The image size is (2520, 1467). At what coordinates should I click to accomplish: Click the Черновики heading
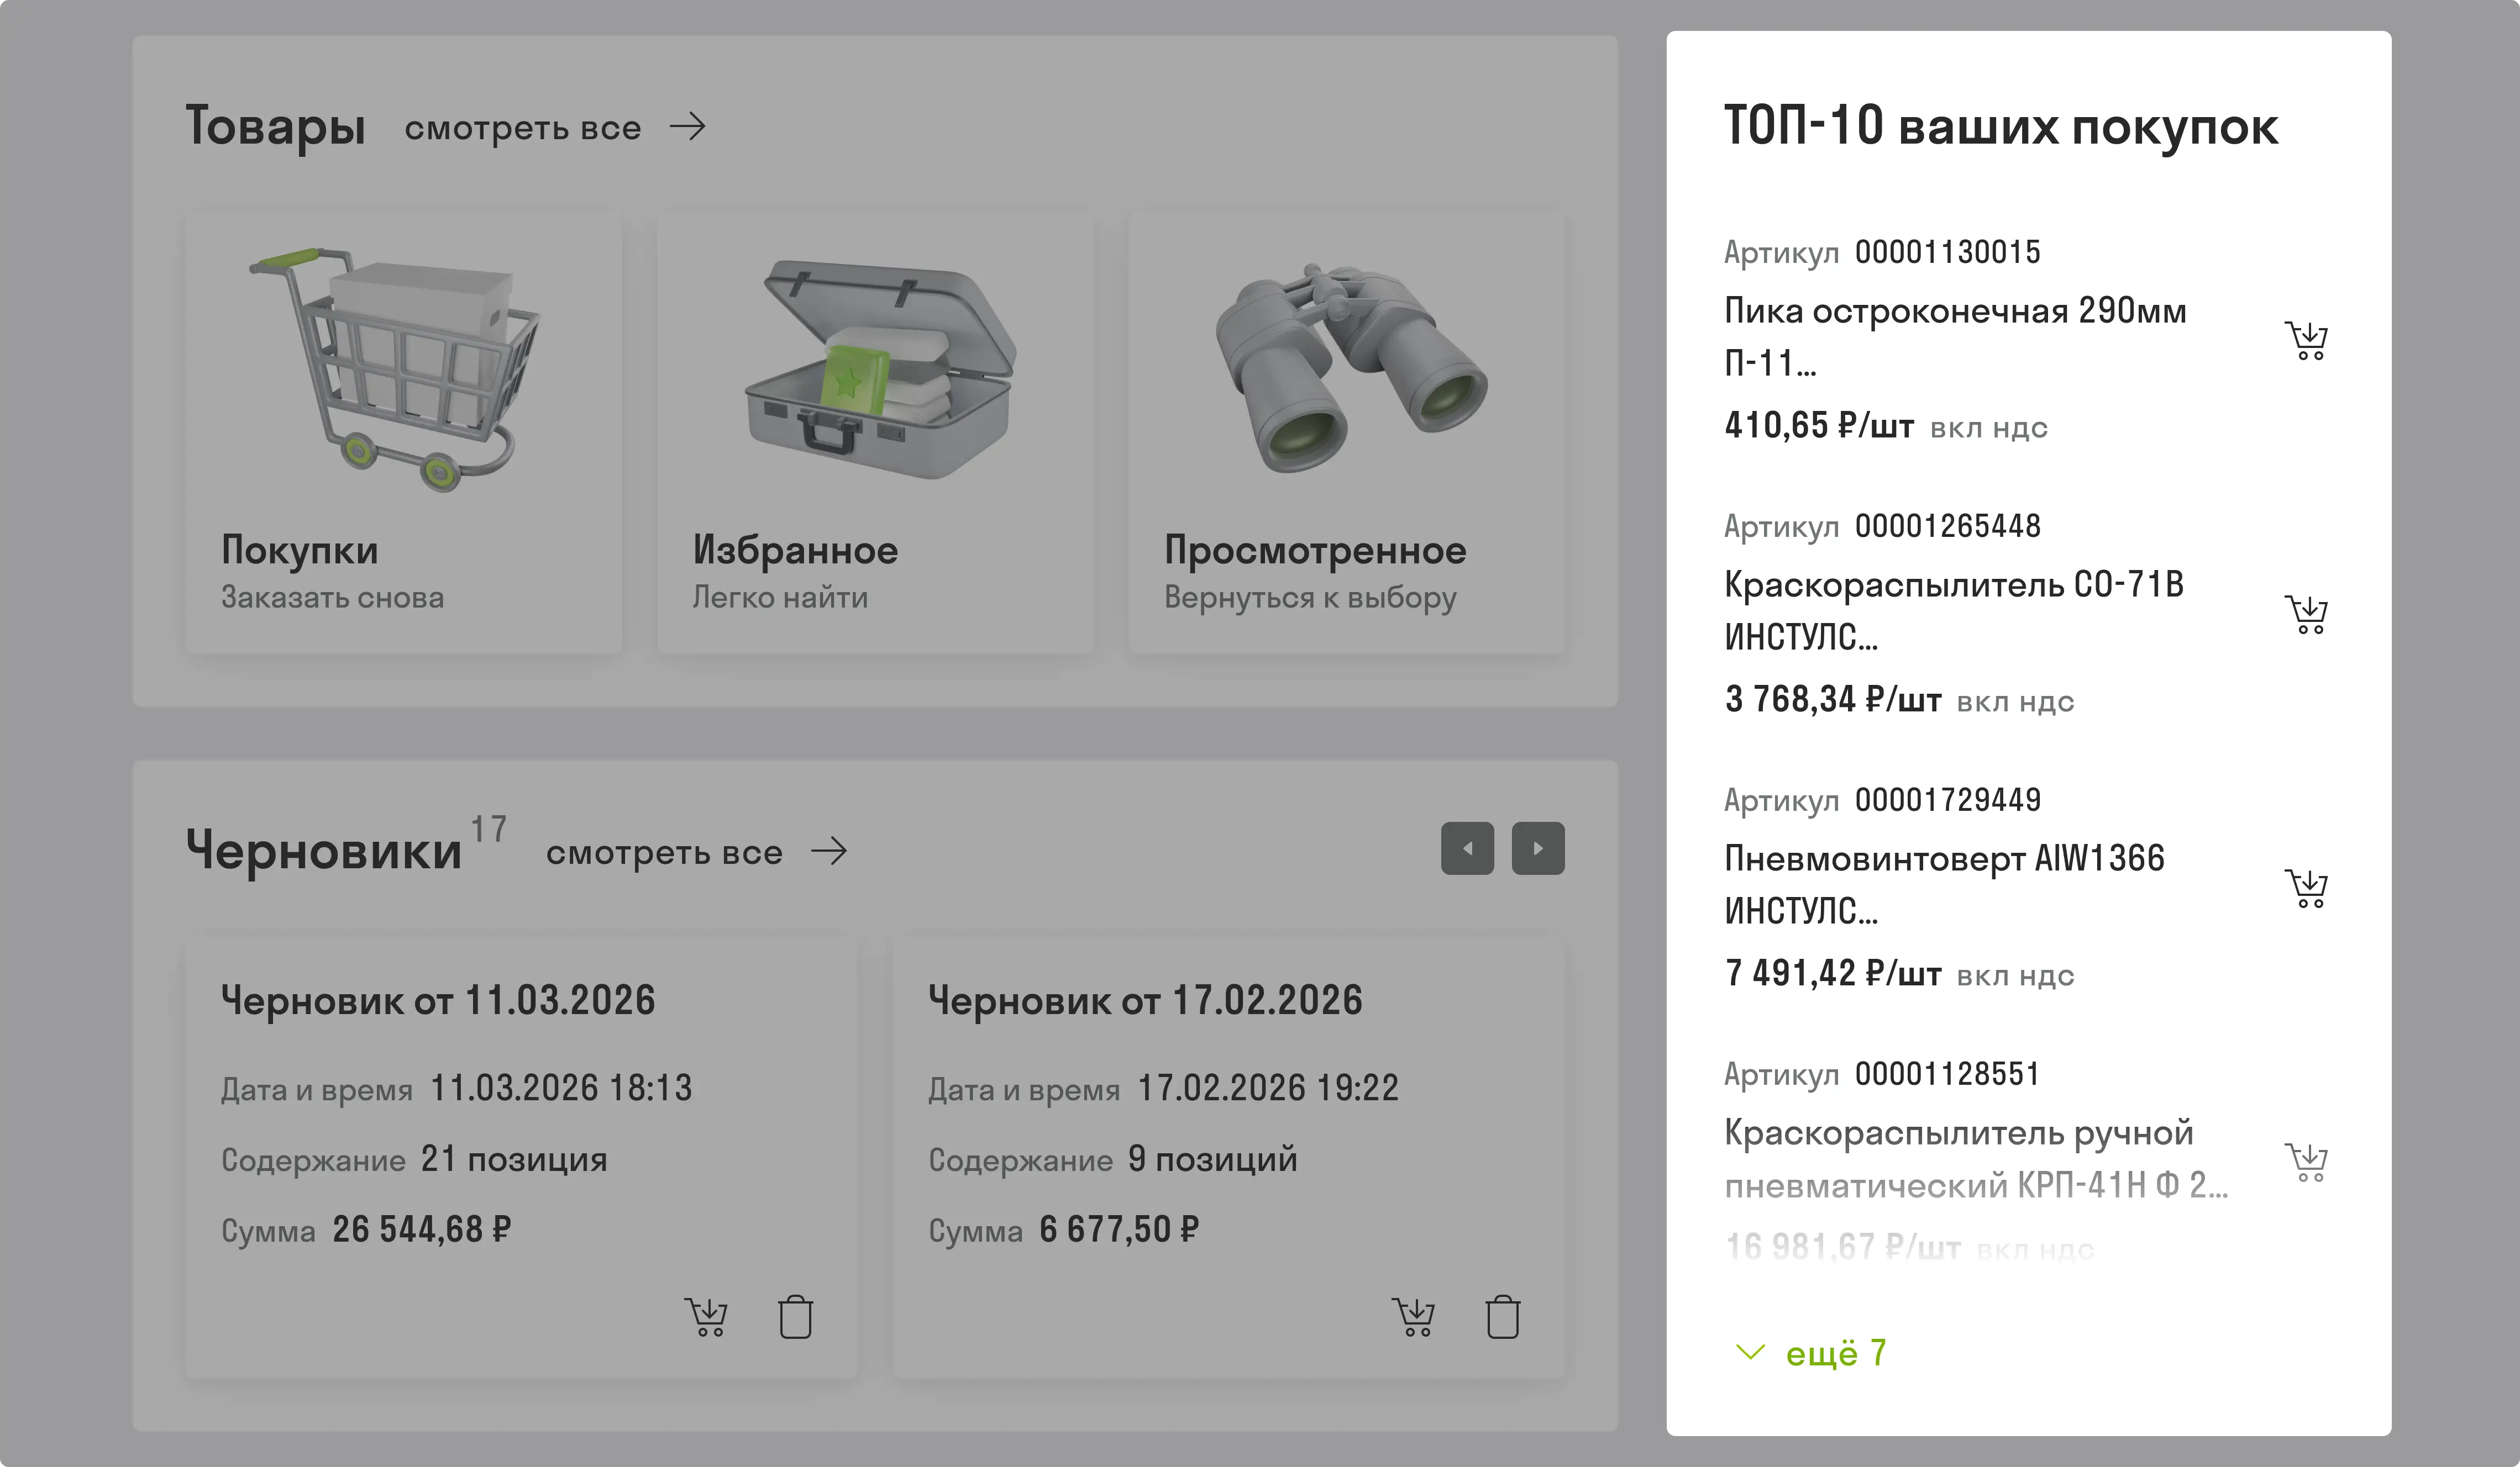pos(324,851)
